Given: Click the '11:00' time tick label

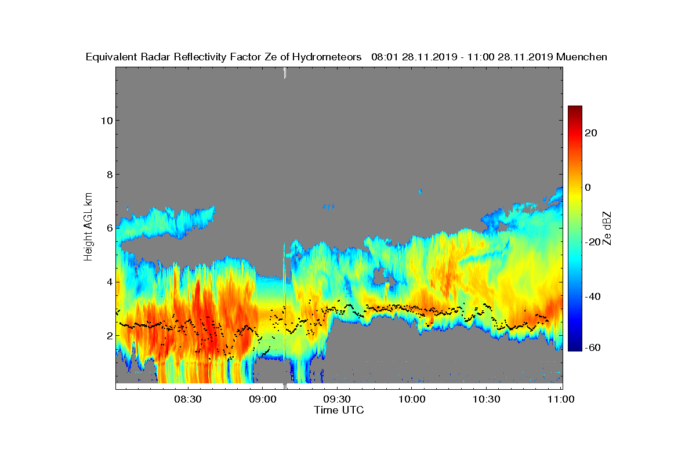Looking at the screenshot, I should [560, 400].
